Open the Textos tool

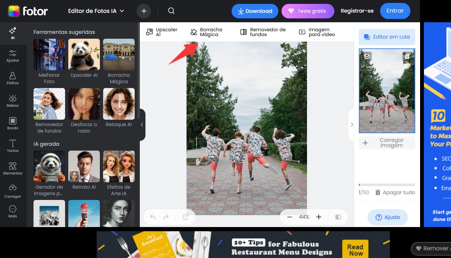13,146
